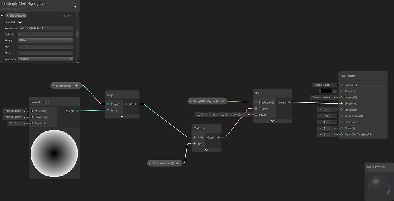Edit the Metallic X value field

[326, 110]
